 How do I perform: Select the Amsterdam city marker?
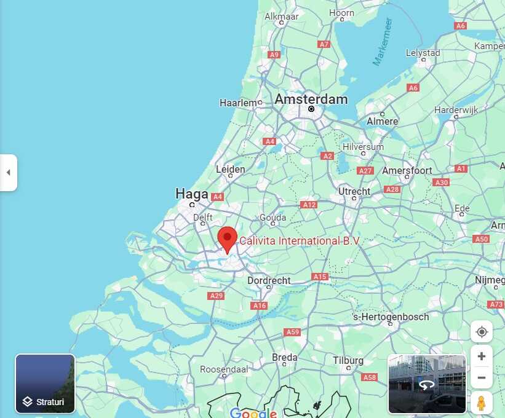click(311, 109)
